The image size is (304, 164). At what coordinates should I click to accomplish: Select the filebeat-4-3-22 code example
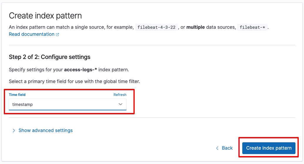click(x=156, y=27)
